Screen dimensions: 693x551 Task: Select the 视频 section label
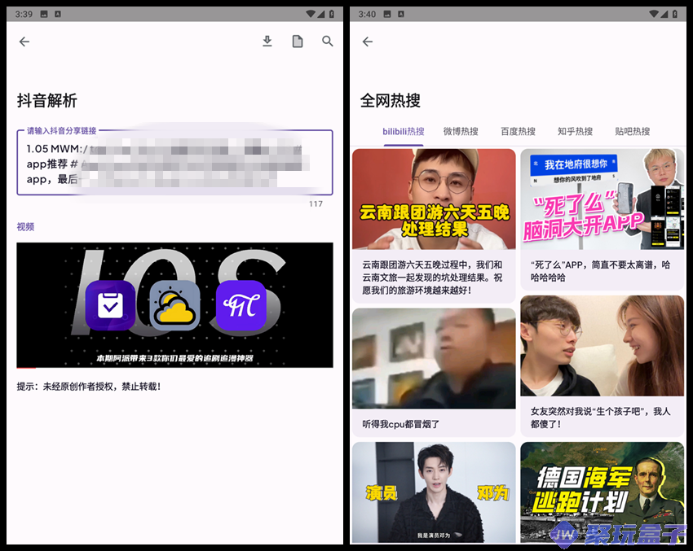click(x=25, y=227)
